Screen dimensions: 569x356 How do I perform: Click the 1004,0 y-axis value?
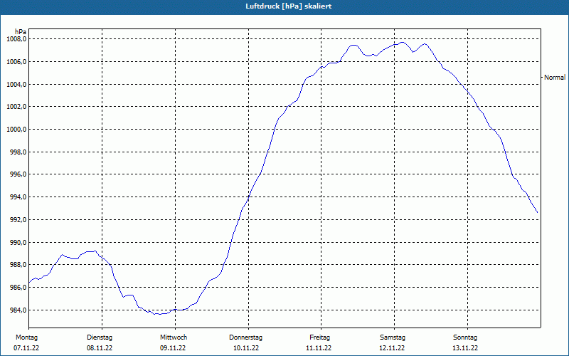16,85
